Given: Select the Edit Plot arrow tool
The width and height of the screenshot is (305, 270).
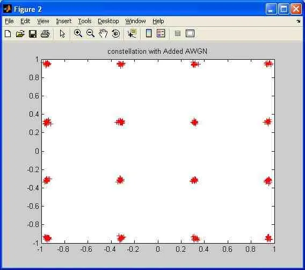Looking at the screenshot, I should [62, 33].
